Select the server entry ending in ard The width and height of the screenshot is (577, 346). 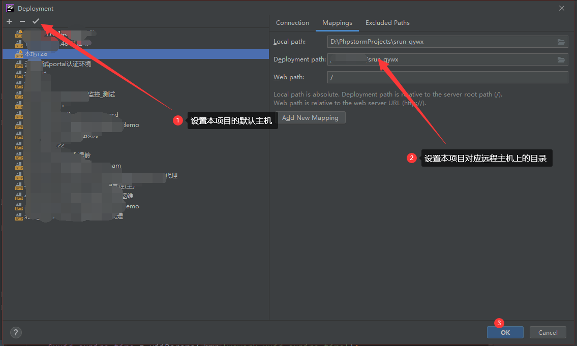[136, 115]
